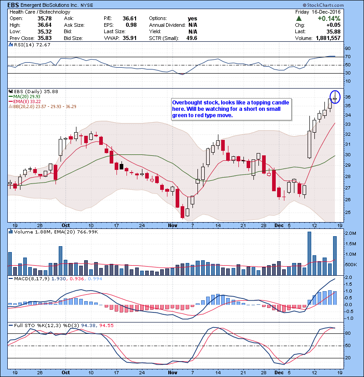Image resolution: width=364 pixels, height=377 pixels.
Task: Click the MACD value 1.930
Action: [59, 279]
